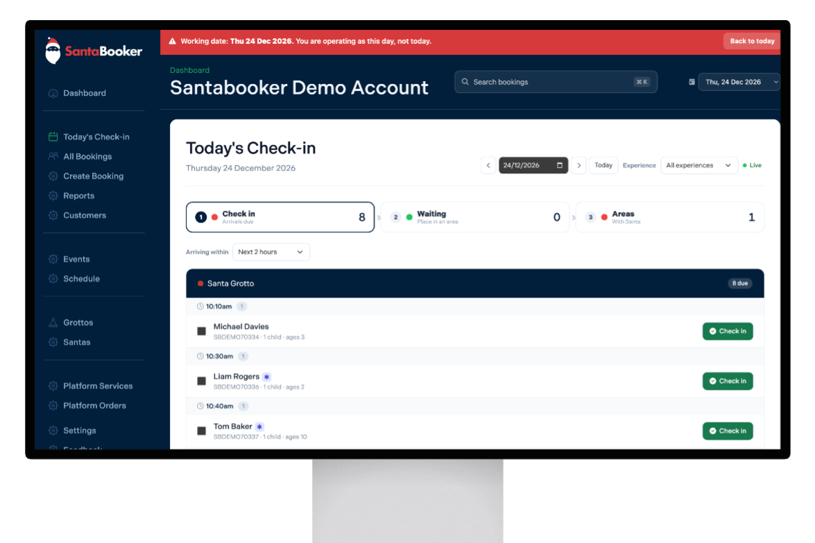Click the Today's Check-in calendar icon
Viewport: 815px width, 543px height.
53,137
